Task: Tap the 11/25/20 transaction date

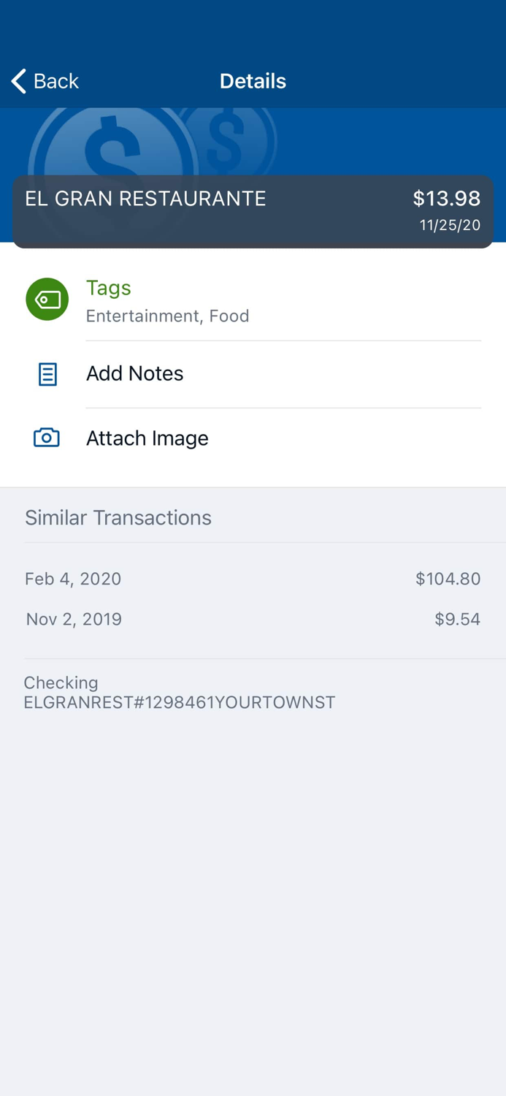Action: (x=449, y=224)
